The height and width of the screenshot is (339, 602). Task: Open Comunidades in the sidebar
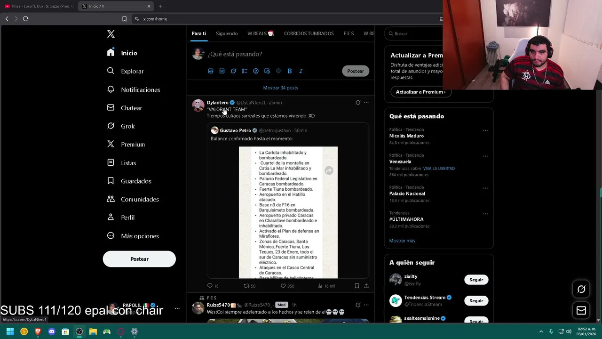(x=133, y=199)
